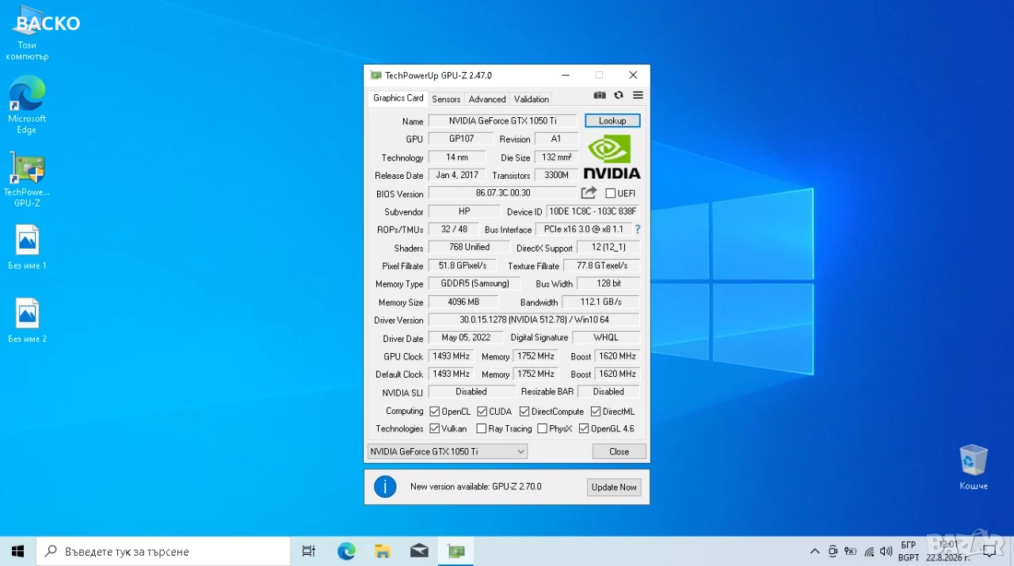This screenshot has width=1014, height=566.
Task: Select the Microsoft Edge desktop shortcut
Action: (27, 105)
